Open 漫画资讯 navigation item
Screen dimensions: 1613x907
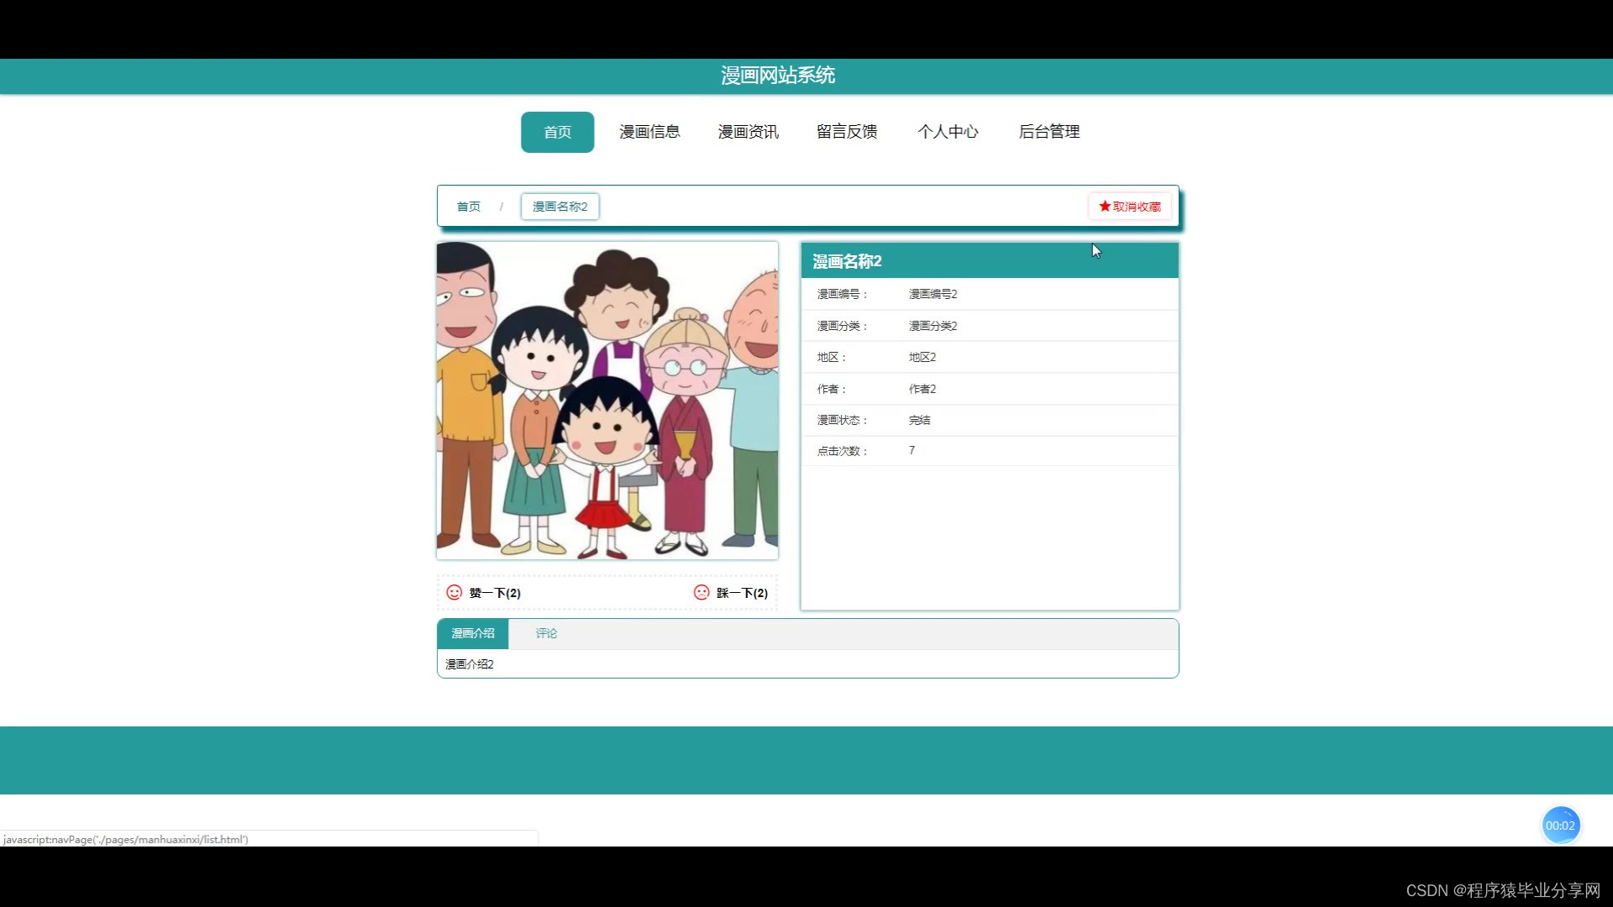click(x=748, y=132)
